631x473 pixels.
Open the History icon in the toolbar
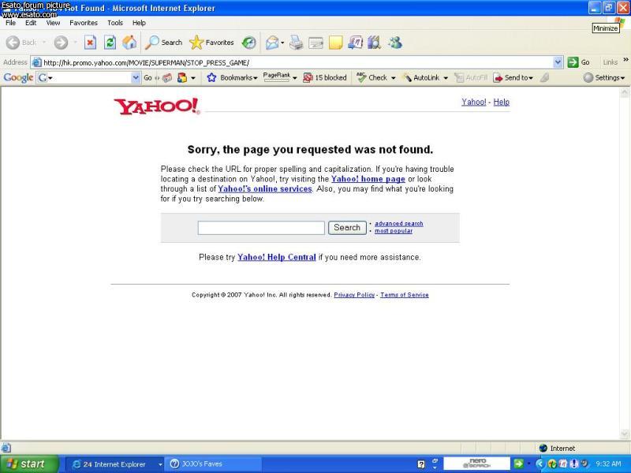248,43
